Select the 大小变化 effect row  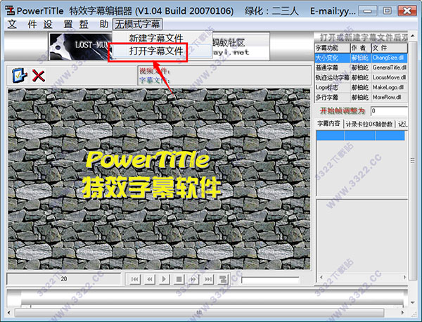pyautogui.click(x=361, y=58)
